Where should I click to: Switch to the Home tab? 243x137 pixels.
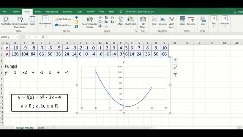(16, 12)
